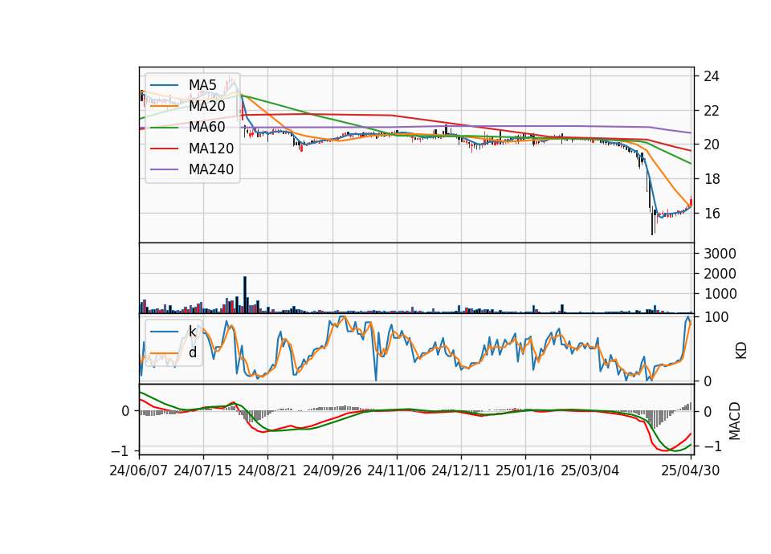Click the 25/01/16 date axis label
This screenshot has width=771, height=554.
tap(525, 470)
